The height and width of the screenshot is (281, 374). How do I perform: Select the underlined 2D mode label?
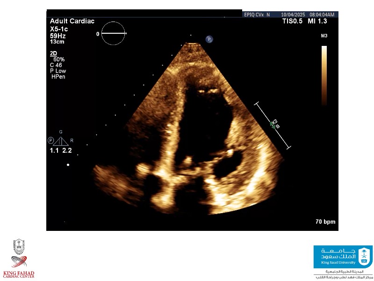pos(54,53)
